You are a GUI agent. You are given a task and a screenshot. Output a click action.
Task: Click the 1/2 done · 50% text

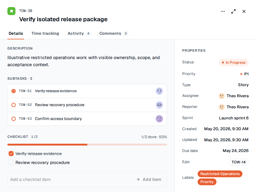[154, 137]
